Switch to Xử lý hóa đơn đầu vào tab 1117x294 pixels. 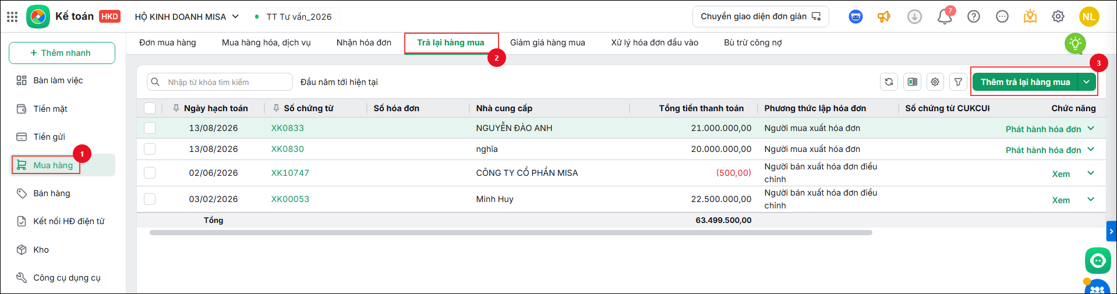pyautogui.click(x=655, y=42)
